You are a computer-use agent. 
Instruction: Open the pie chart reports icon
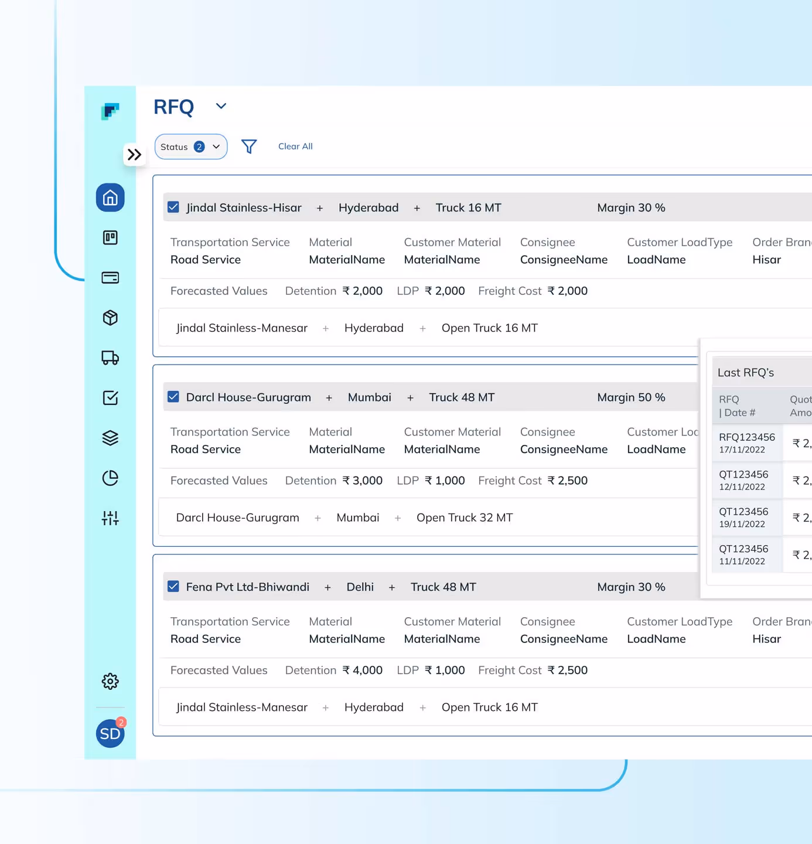[110, 478]
